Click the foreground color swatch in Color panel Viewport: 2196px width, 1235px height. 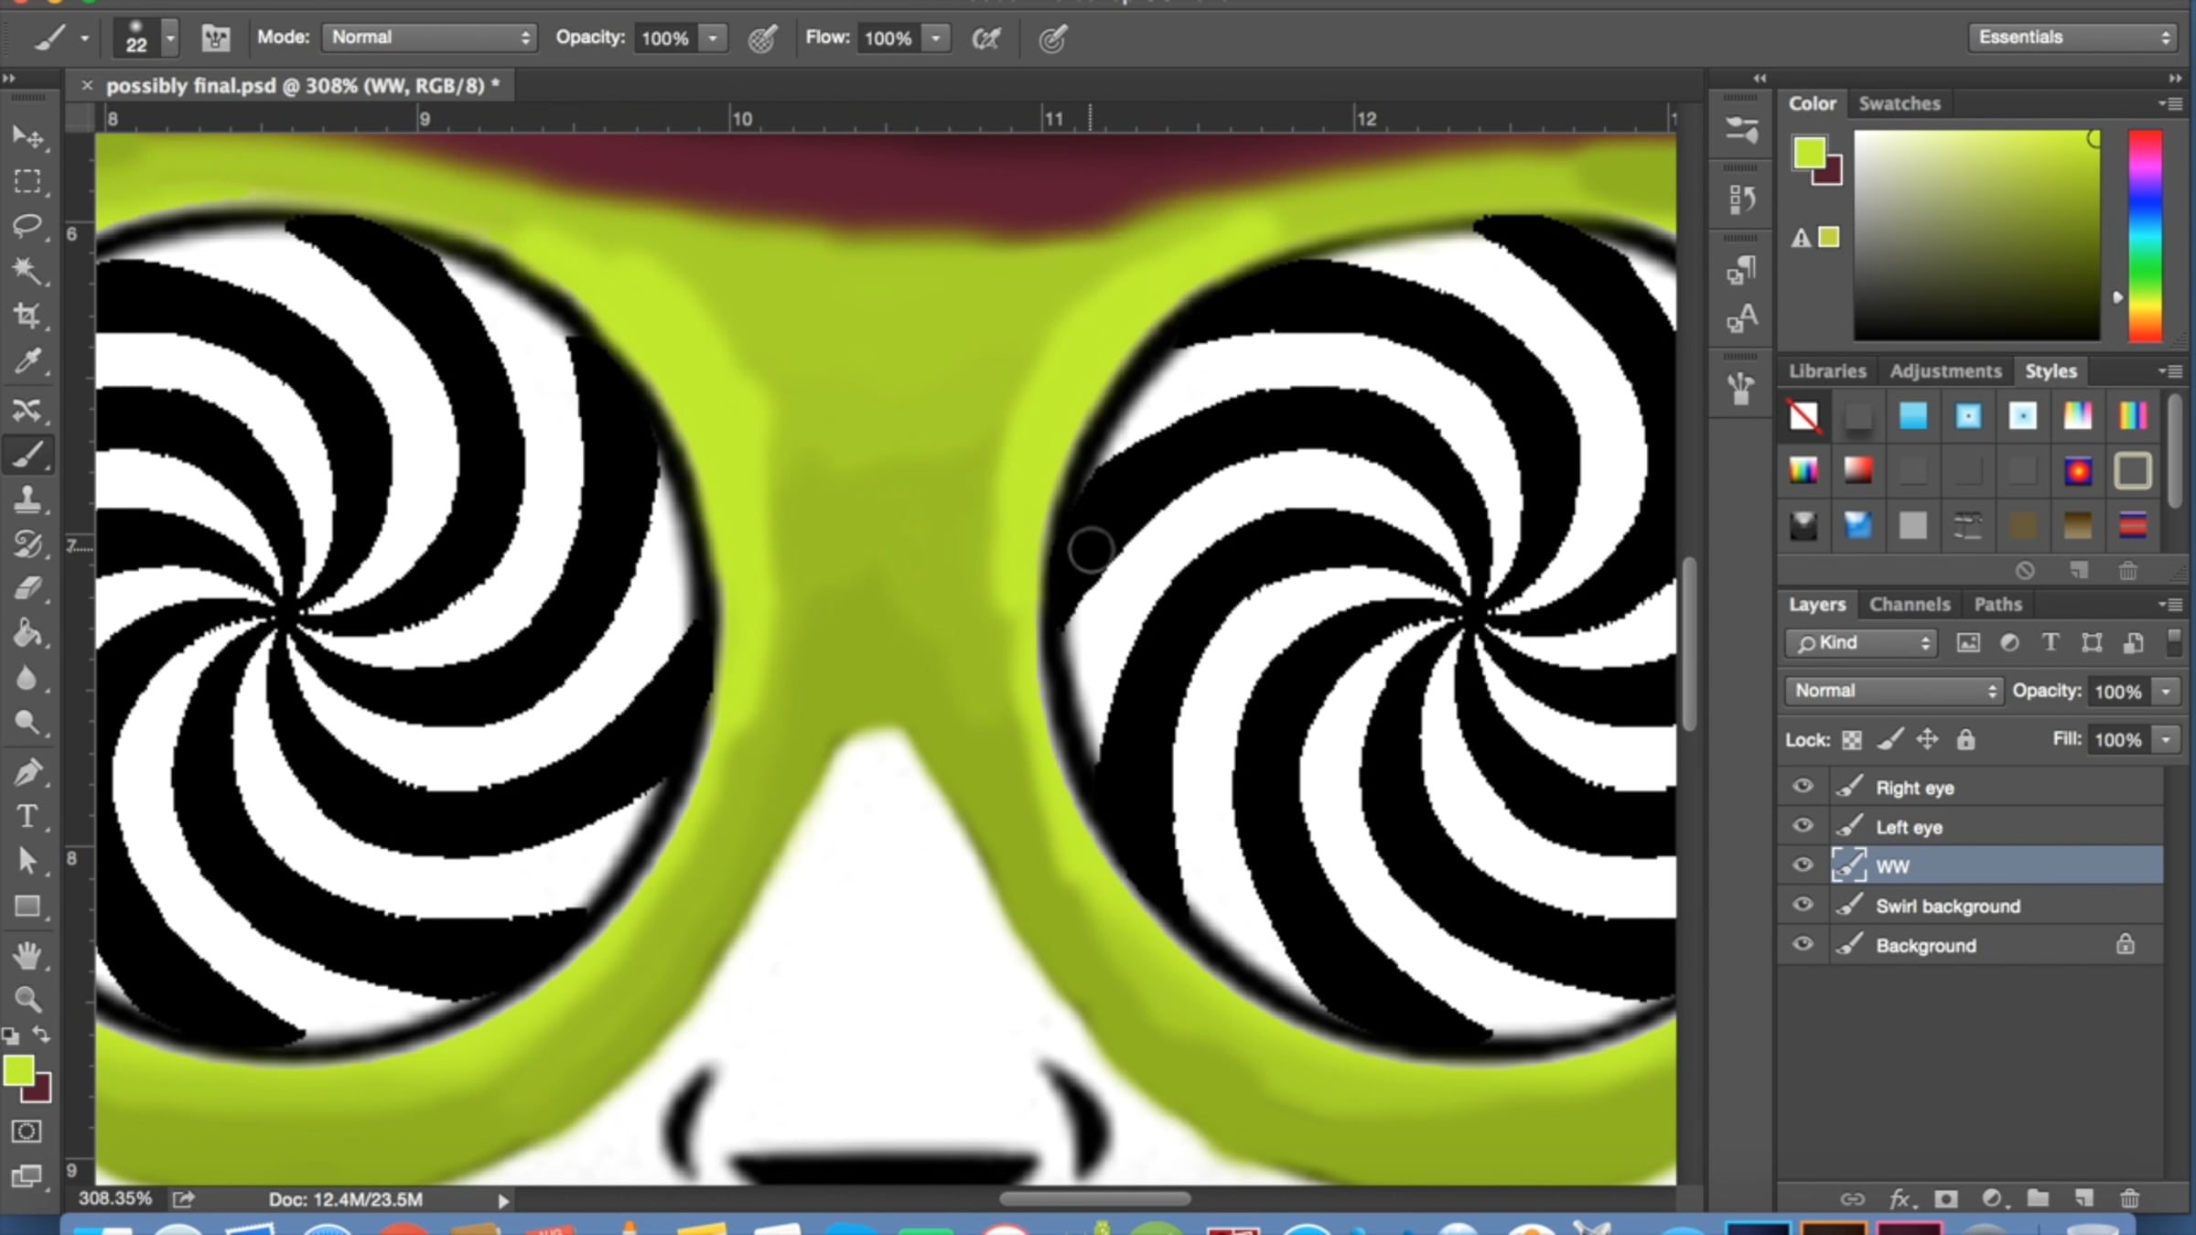point(1809,153)
